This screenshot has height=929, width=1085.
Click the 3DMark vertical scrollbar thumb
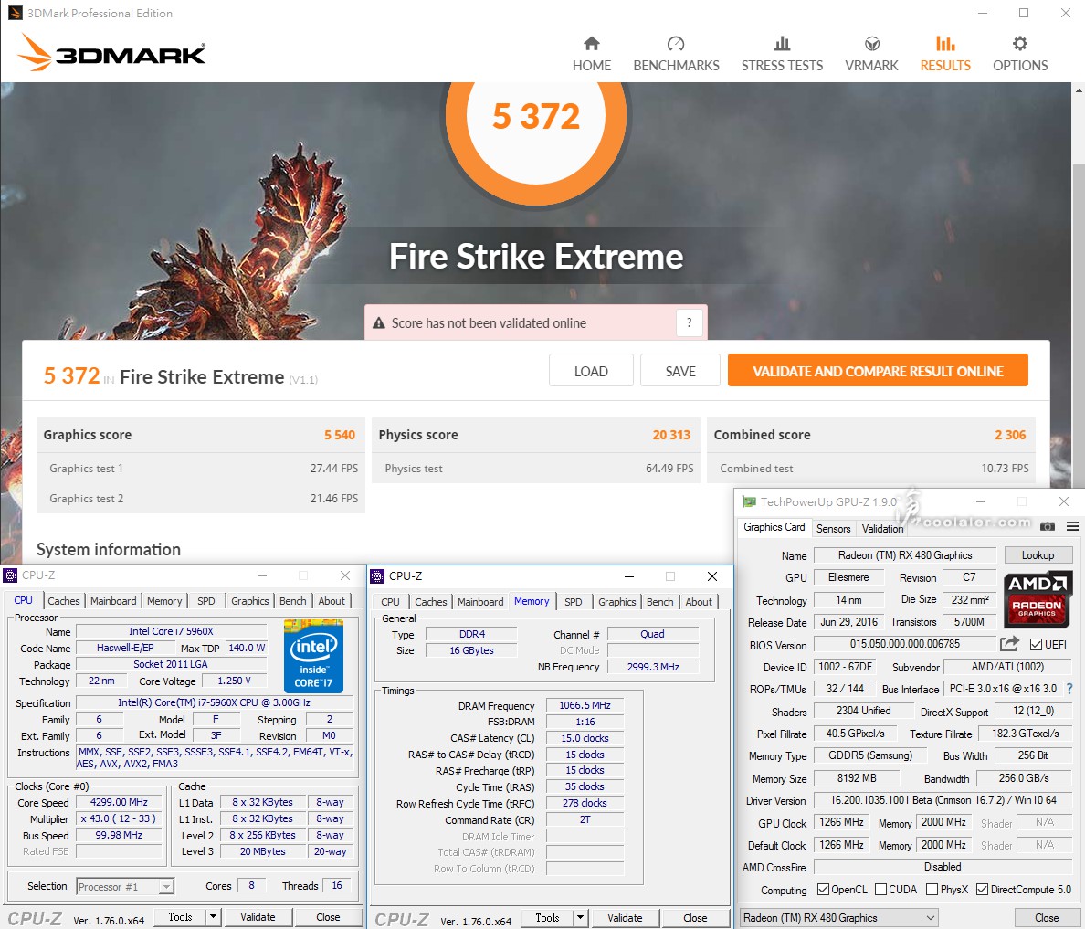click(1079, 325)
